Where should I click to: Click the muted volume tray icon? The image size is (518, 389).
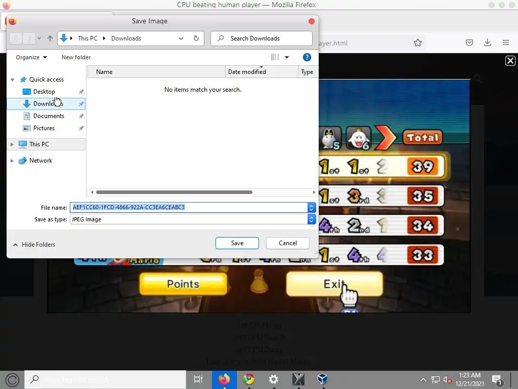pyautogui.click(x=448, y=380)
